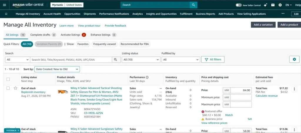
Task: Open Performance Notifications nav item
Action: [114, 14]
